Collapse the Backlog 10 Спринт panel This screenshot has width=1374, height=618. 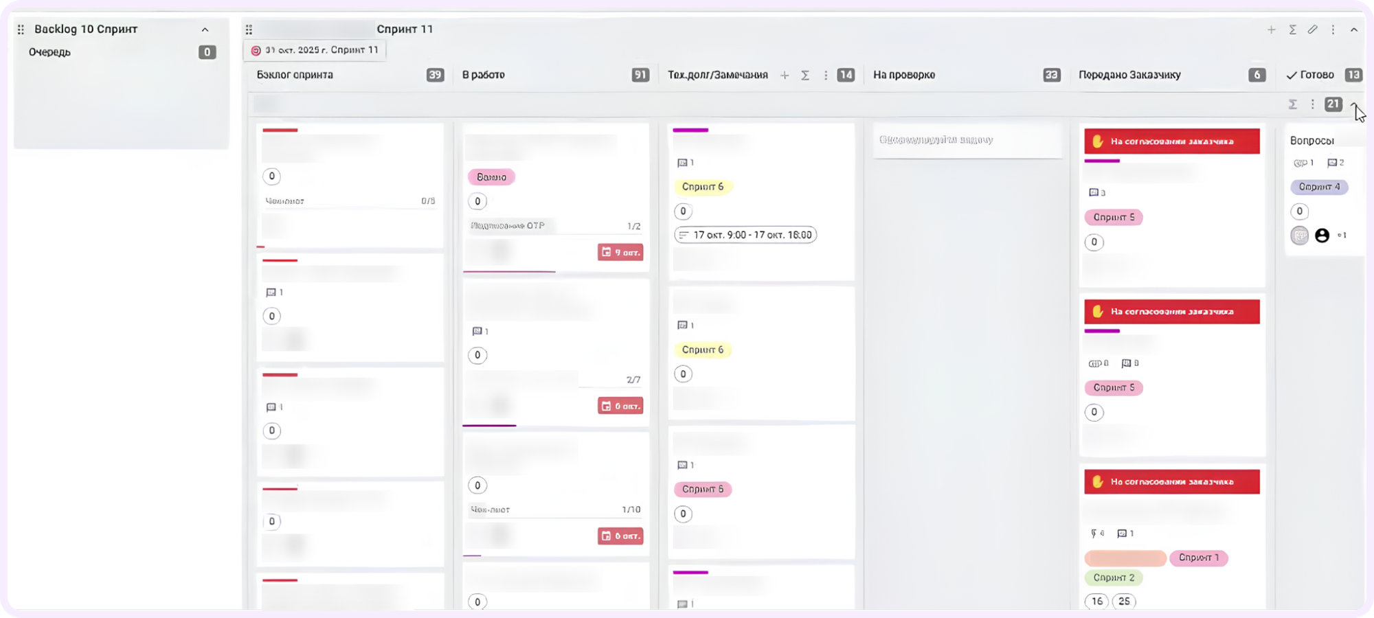[205, 30]
